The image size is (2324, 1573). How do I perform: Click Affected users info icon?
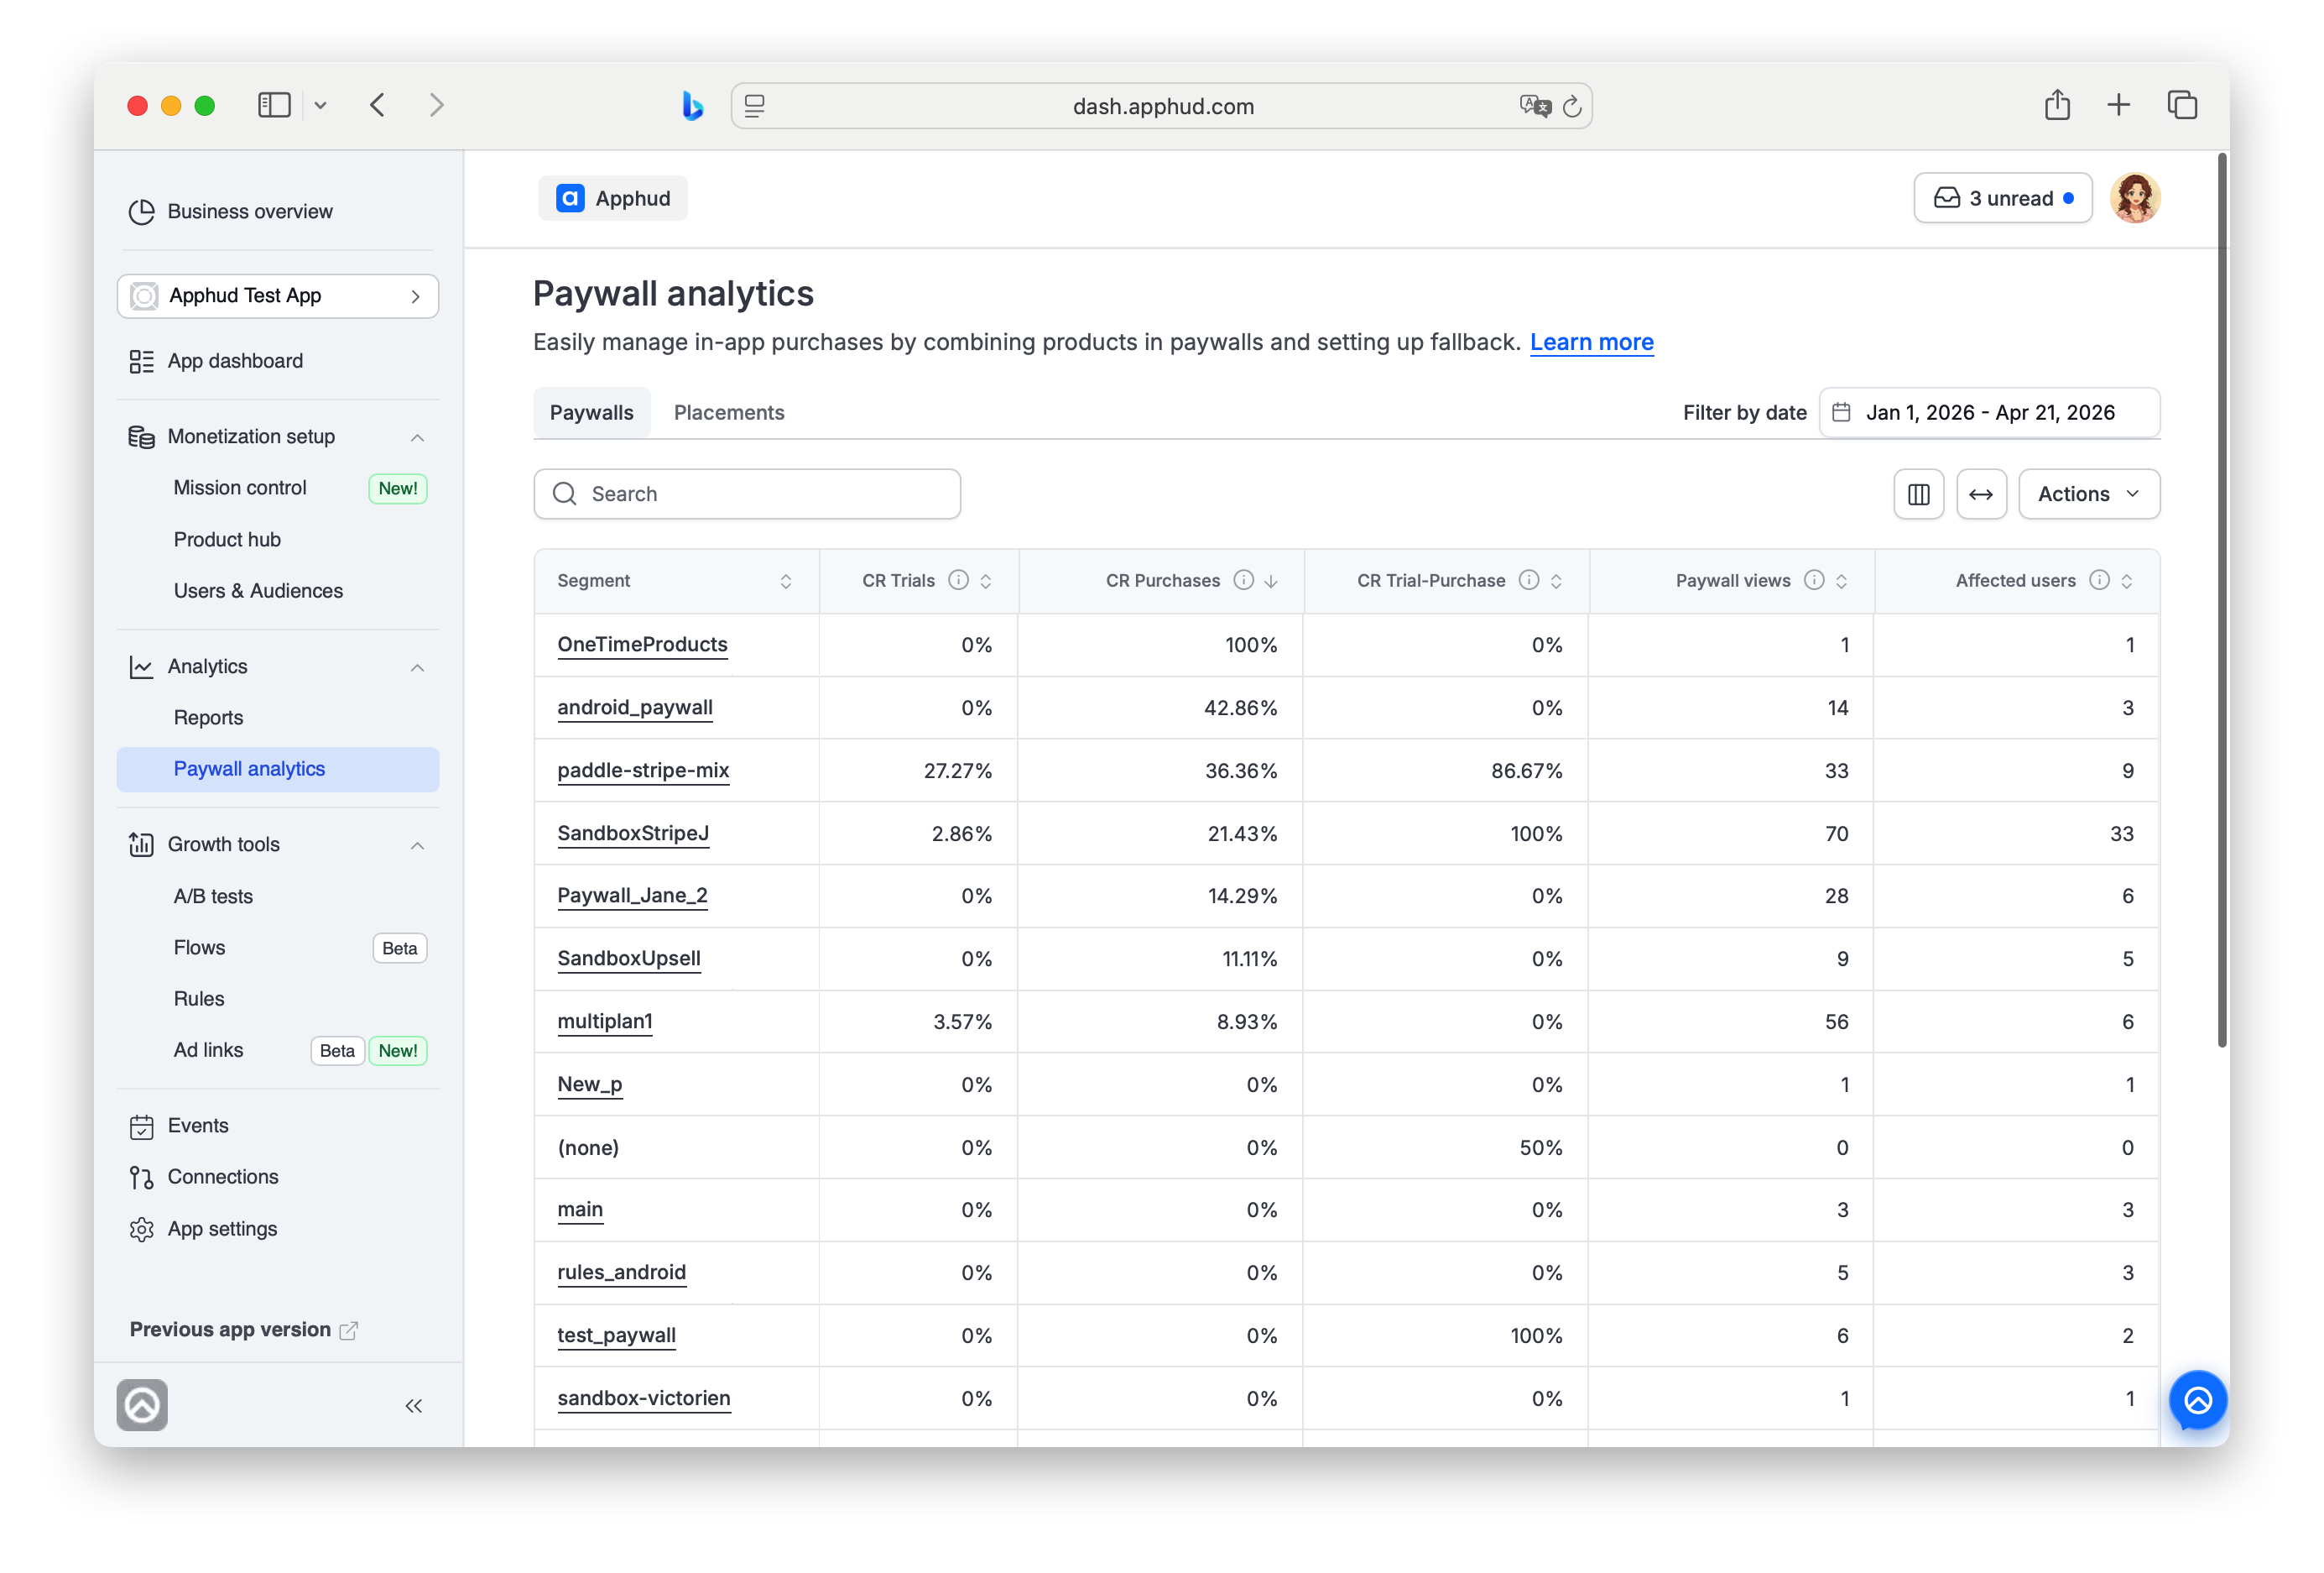click(2099, 580)
